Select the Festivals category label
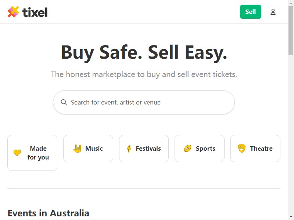The image size is (294, 220). pyautogui.click(x=148, y=148)
